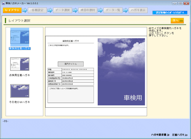Click the arrow after レイアウト step
This screenshot has width=191, height=139.
[x=25, y=10]
